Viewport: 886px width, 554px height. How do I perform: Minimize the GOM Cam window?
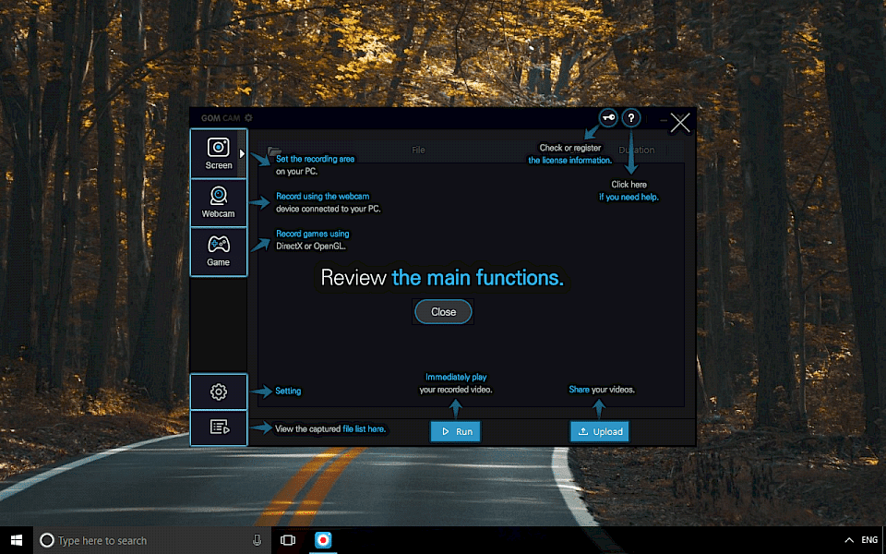664,120
